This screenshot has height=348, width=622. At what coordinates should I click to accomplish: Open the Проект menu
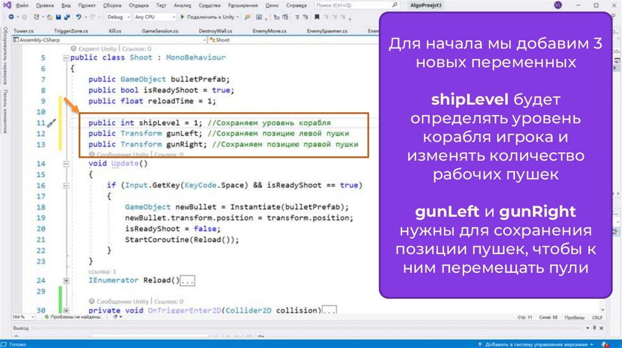[87, 5]
